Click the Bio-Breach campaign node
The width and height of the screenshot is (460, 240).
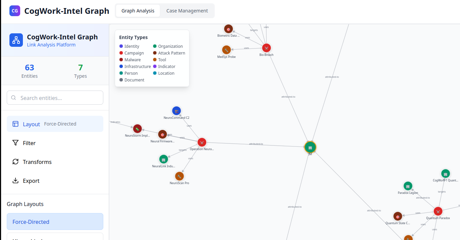coord(267,48)
